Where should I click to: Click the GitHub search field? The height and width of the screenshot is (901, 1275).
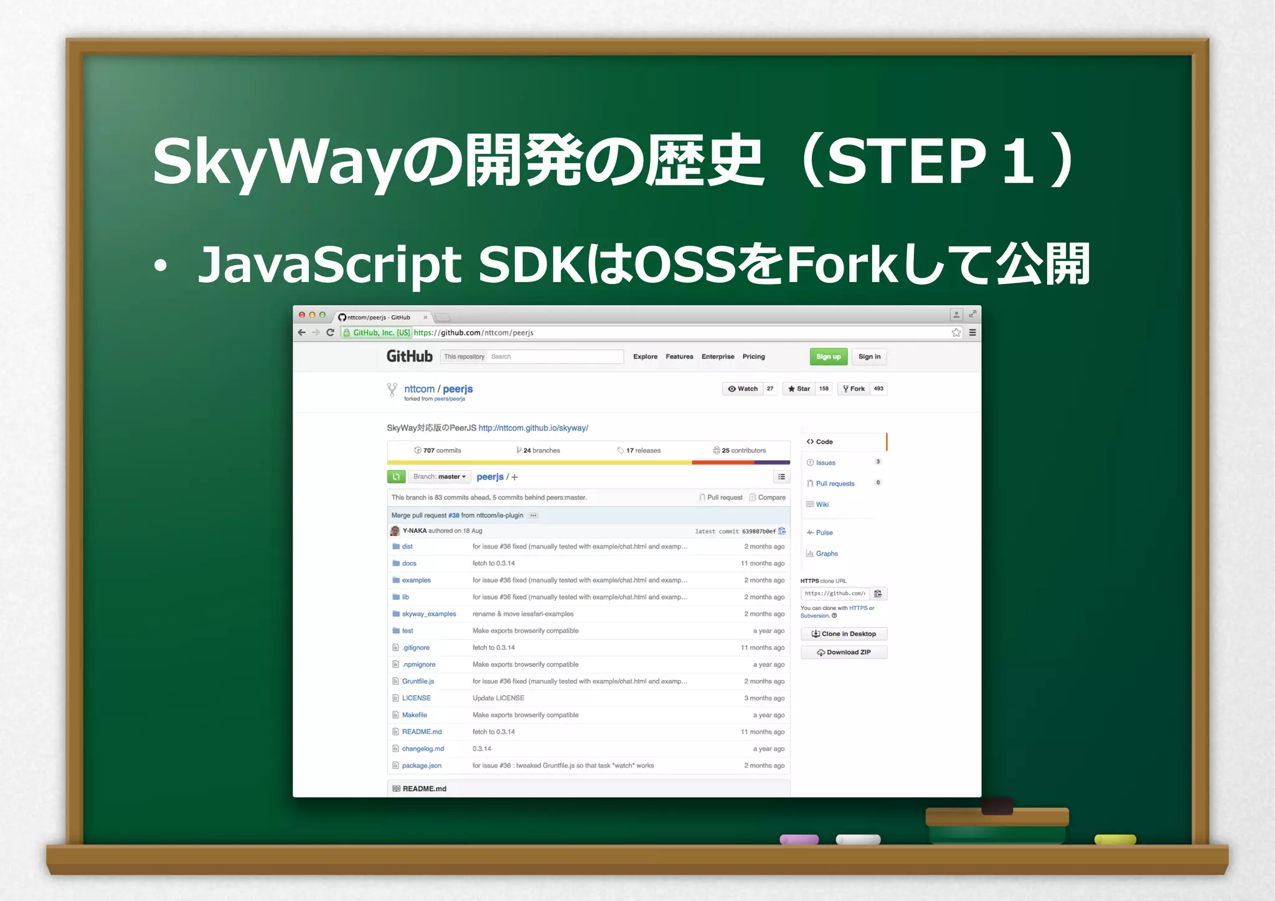(x=556, y=357)
